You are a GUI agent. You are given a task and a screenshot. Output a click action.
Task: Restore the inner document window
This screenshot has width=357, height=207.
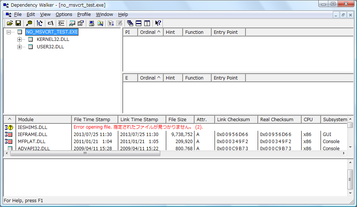point(343,15)
